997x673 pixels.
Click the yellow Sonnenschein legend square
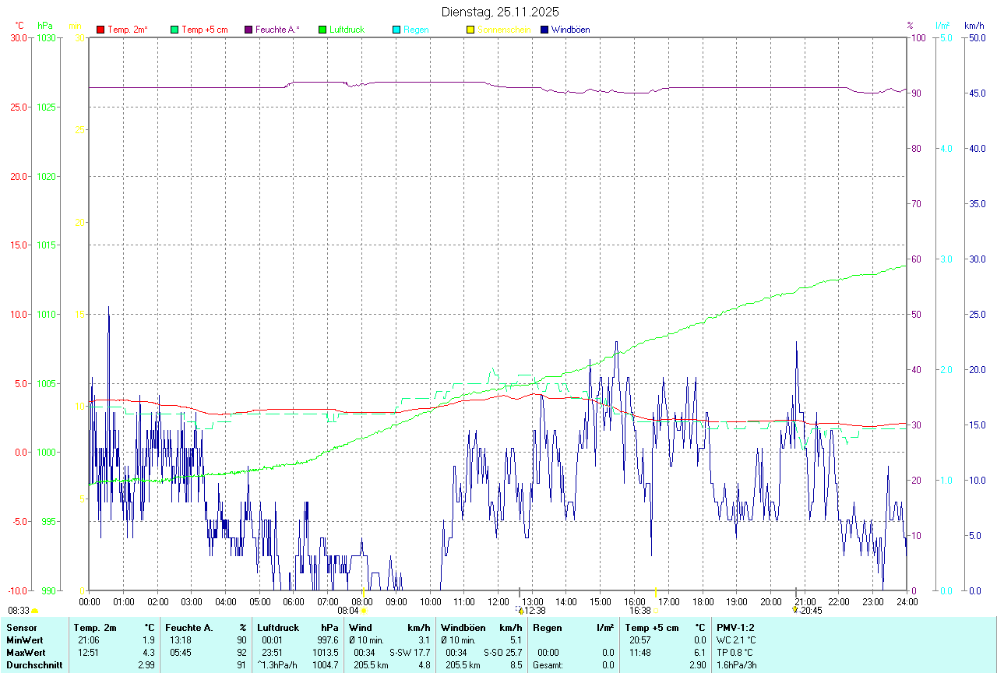coord(470,30)
